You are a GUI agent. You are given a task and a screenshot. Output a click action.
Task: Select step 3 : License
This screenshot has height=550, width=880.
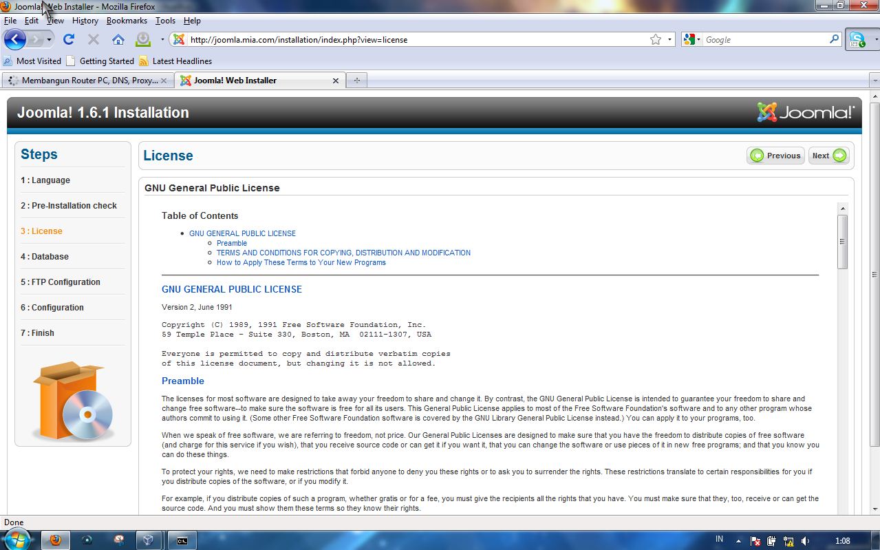(41, 231)
